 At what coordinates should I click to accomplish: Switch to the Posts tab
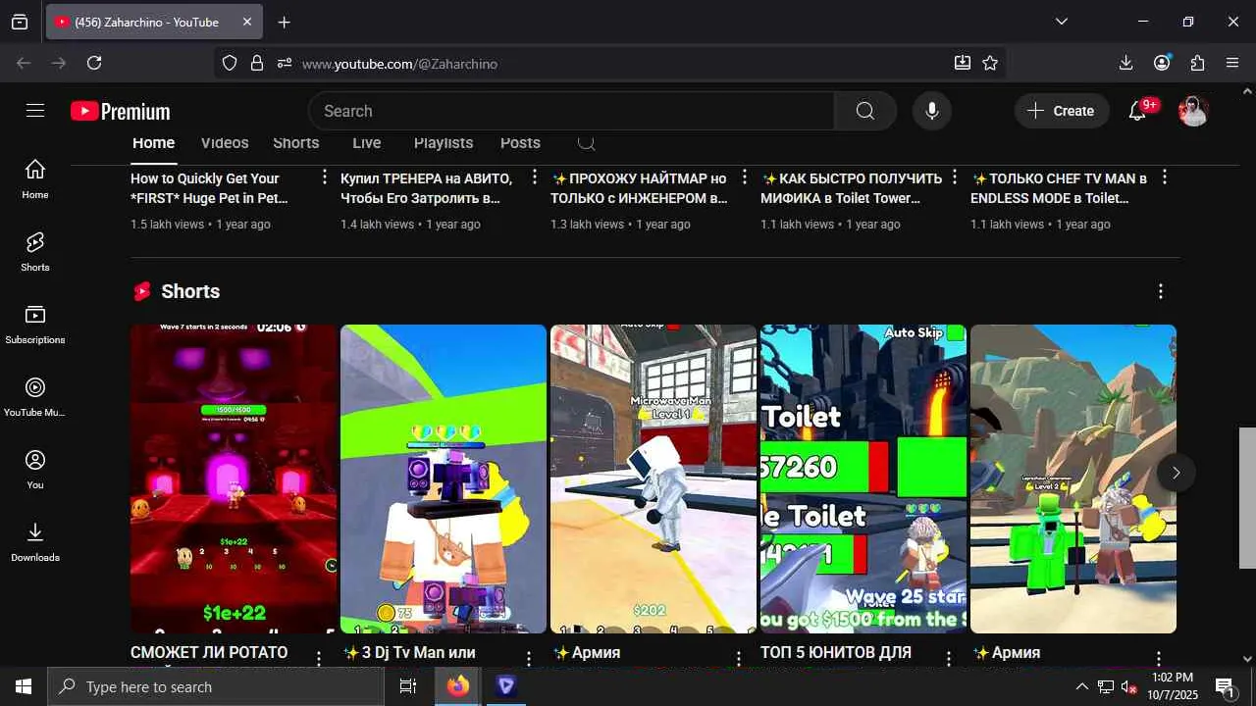[520, 143]
